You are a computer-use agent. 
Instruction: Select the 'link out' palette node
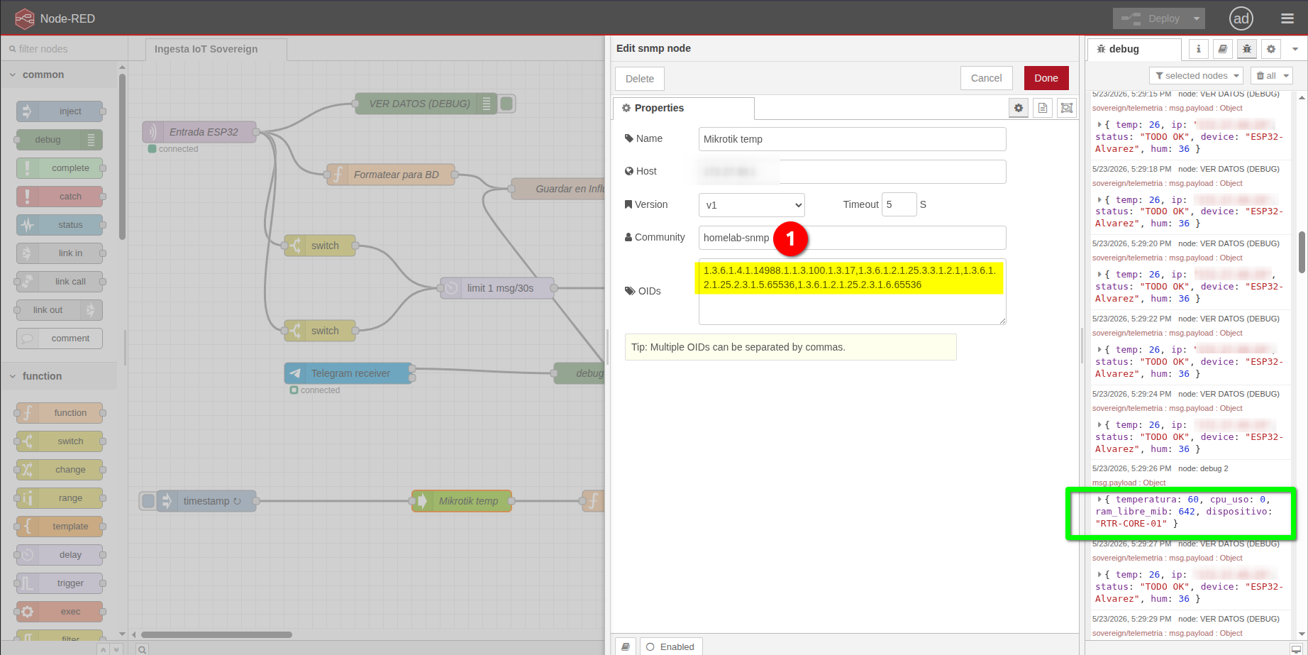pyautogui.click(x=60, y=310)
